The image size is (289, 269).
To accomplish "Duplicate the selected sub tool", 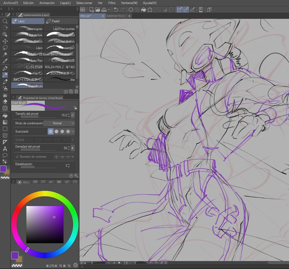I will coord(71,91).
